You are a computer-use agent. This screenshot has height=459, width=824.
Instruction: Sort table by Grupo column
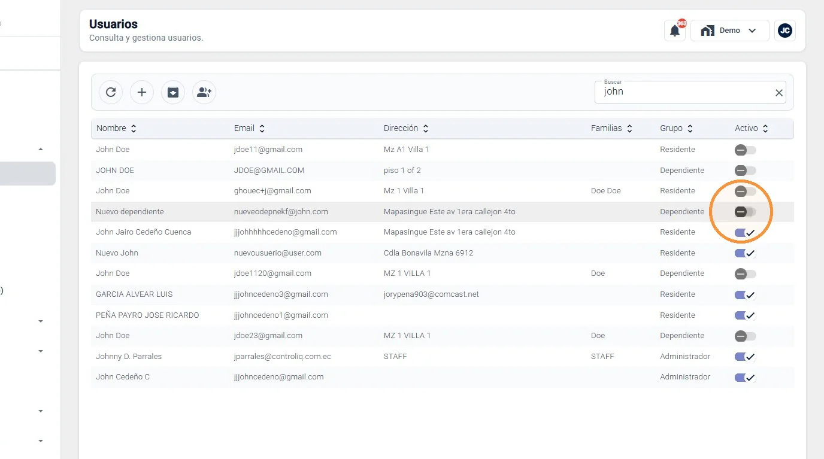[677, 129]
